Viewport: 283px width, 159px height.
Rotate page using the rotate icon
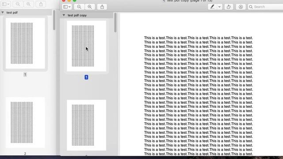[x=229, y=7]
